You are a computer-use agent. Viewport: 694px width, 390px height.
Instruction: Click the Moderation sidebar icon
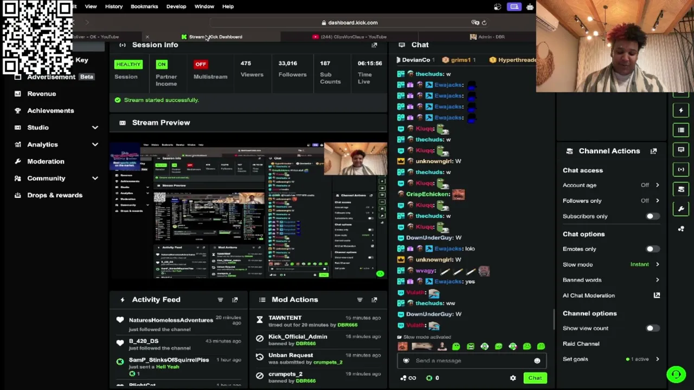pyautogui.click(x=18, y=161)
